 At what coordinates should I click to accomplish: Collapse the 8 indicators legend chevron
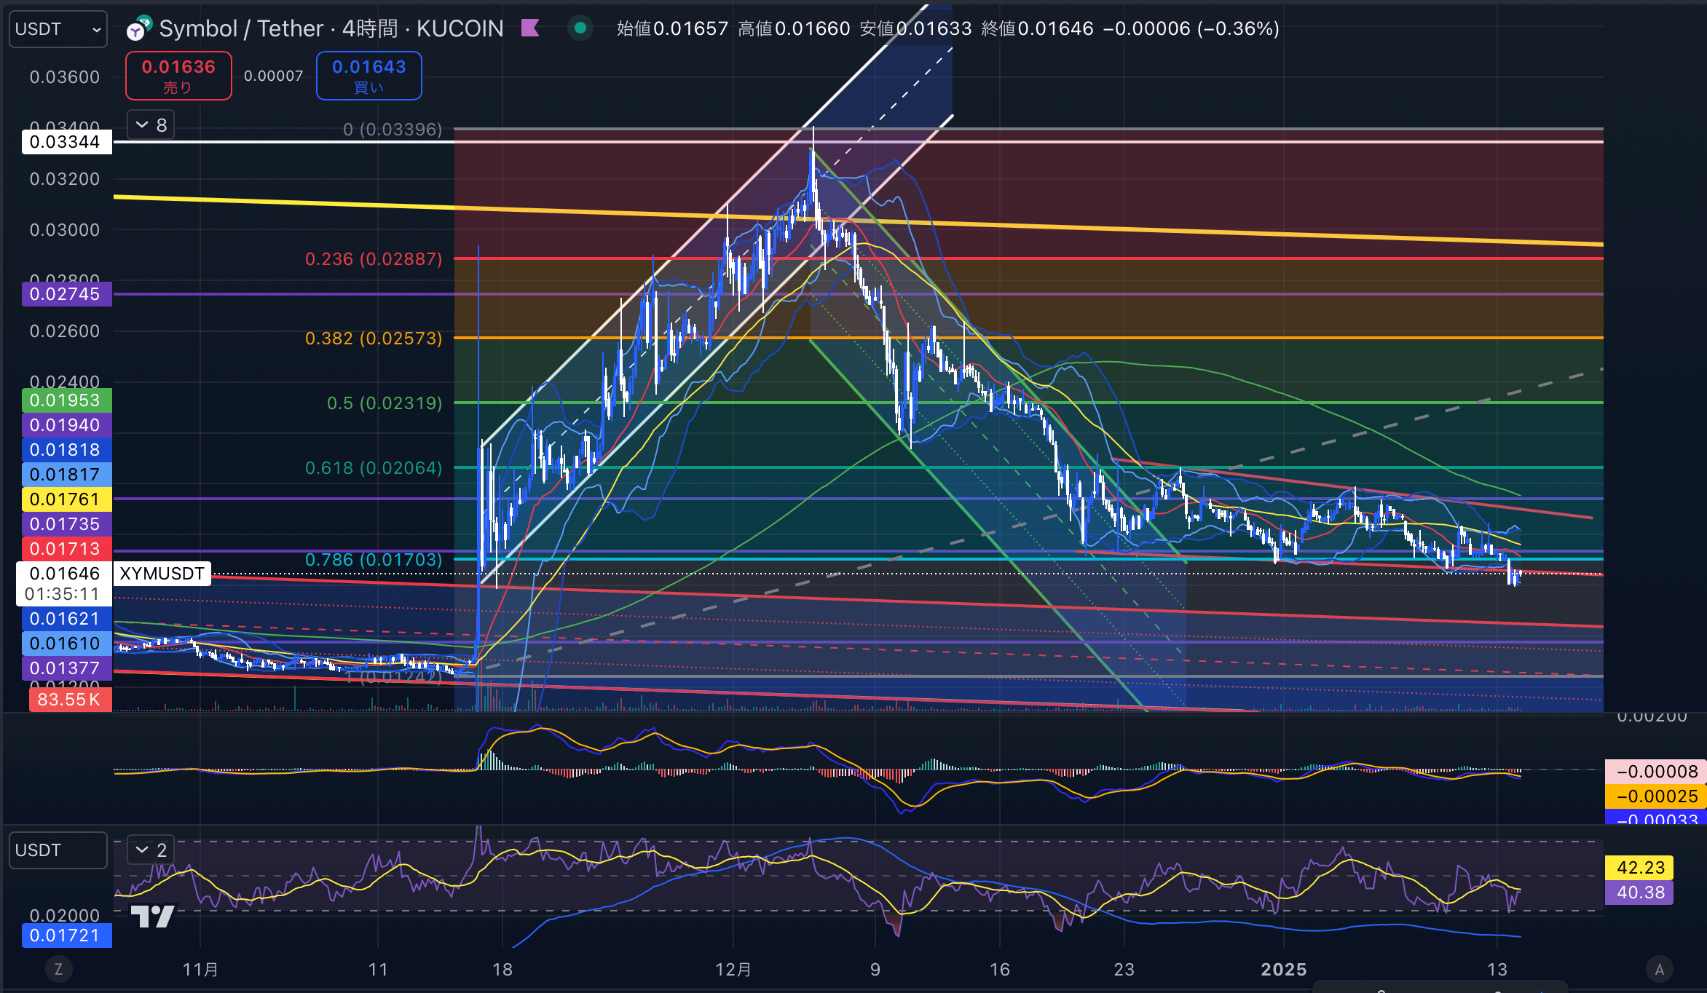point(151,124)
